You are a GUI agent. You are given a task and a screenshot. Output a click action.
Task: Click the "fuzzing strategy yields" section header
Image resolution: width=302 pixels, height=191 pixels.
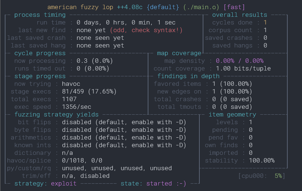pyautogui.click(x=56, y=115)
